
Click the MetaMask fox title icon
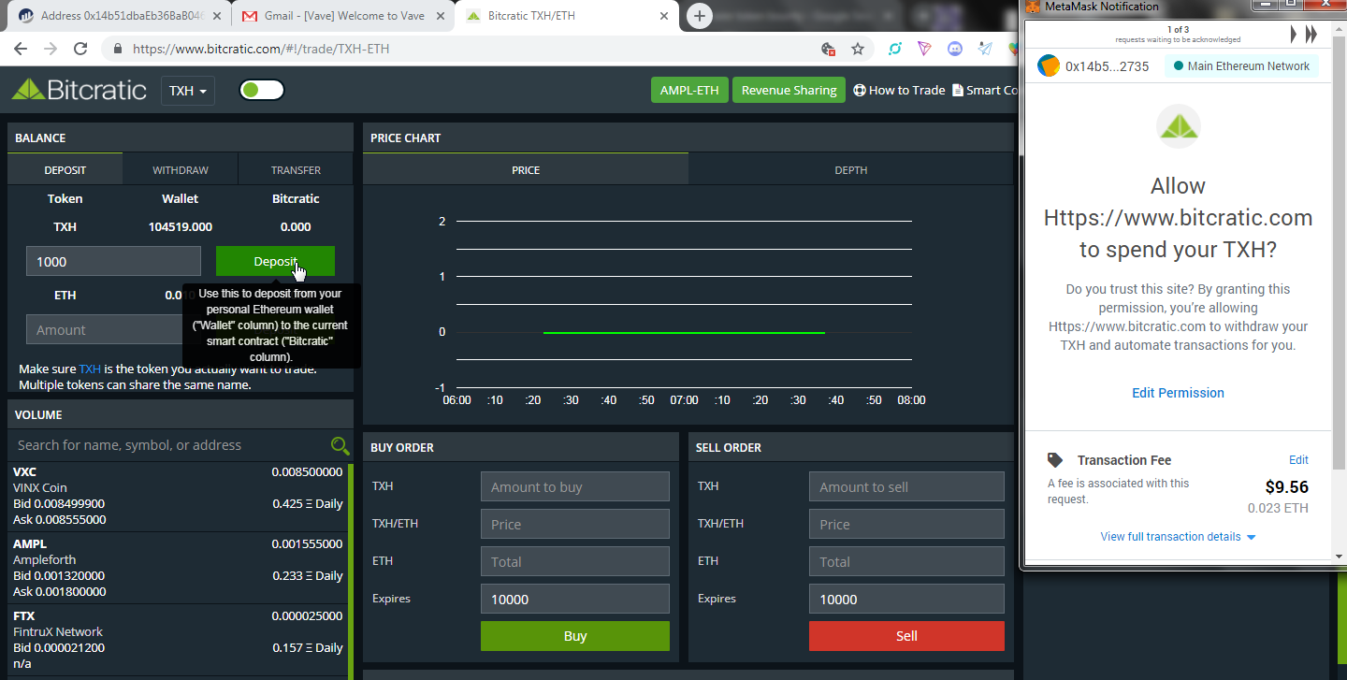1033,7
